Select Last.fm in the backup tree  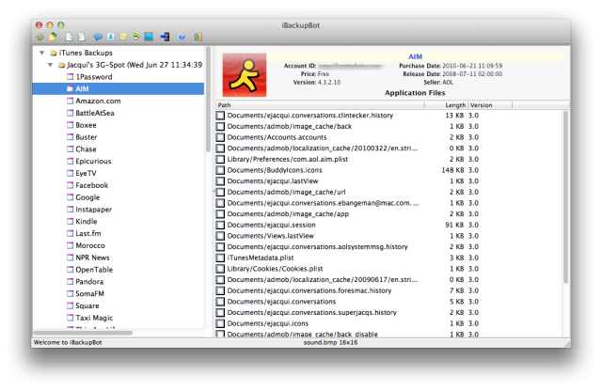[87, 233]
